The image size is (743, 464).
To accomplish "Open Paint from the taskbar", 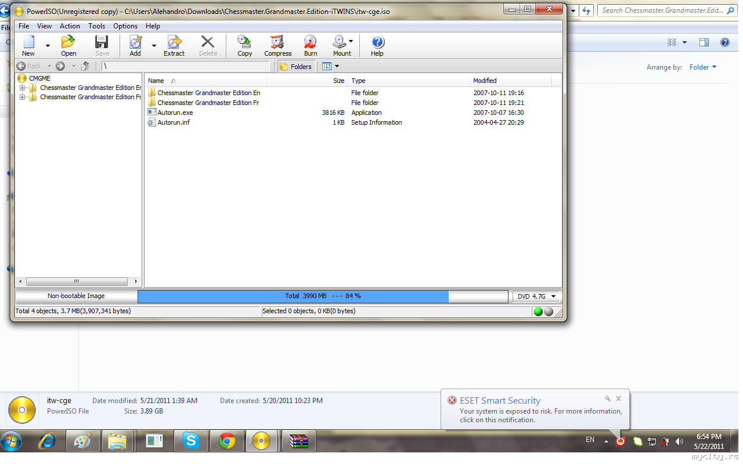I will (x=84, y=441).
